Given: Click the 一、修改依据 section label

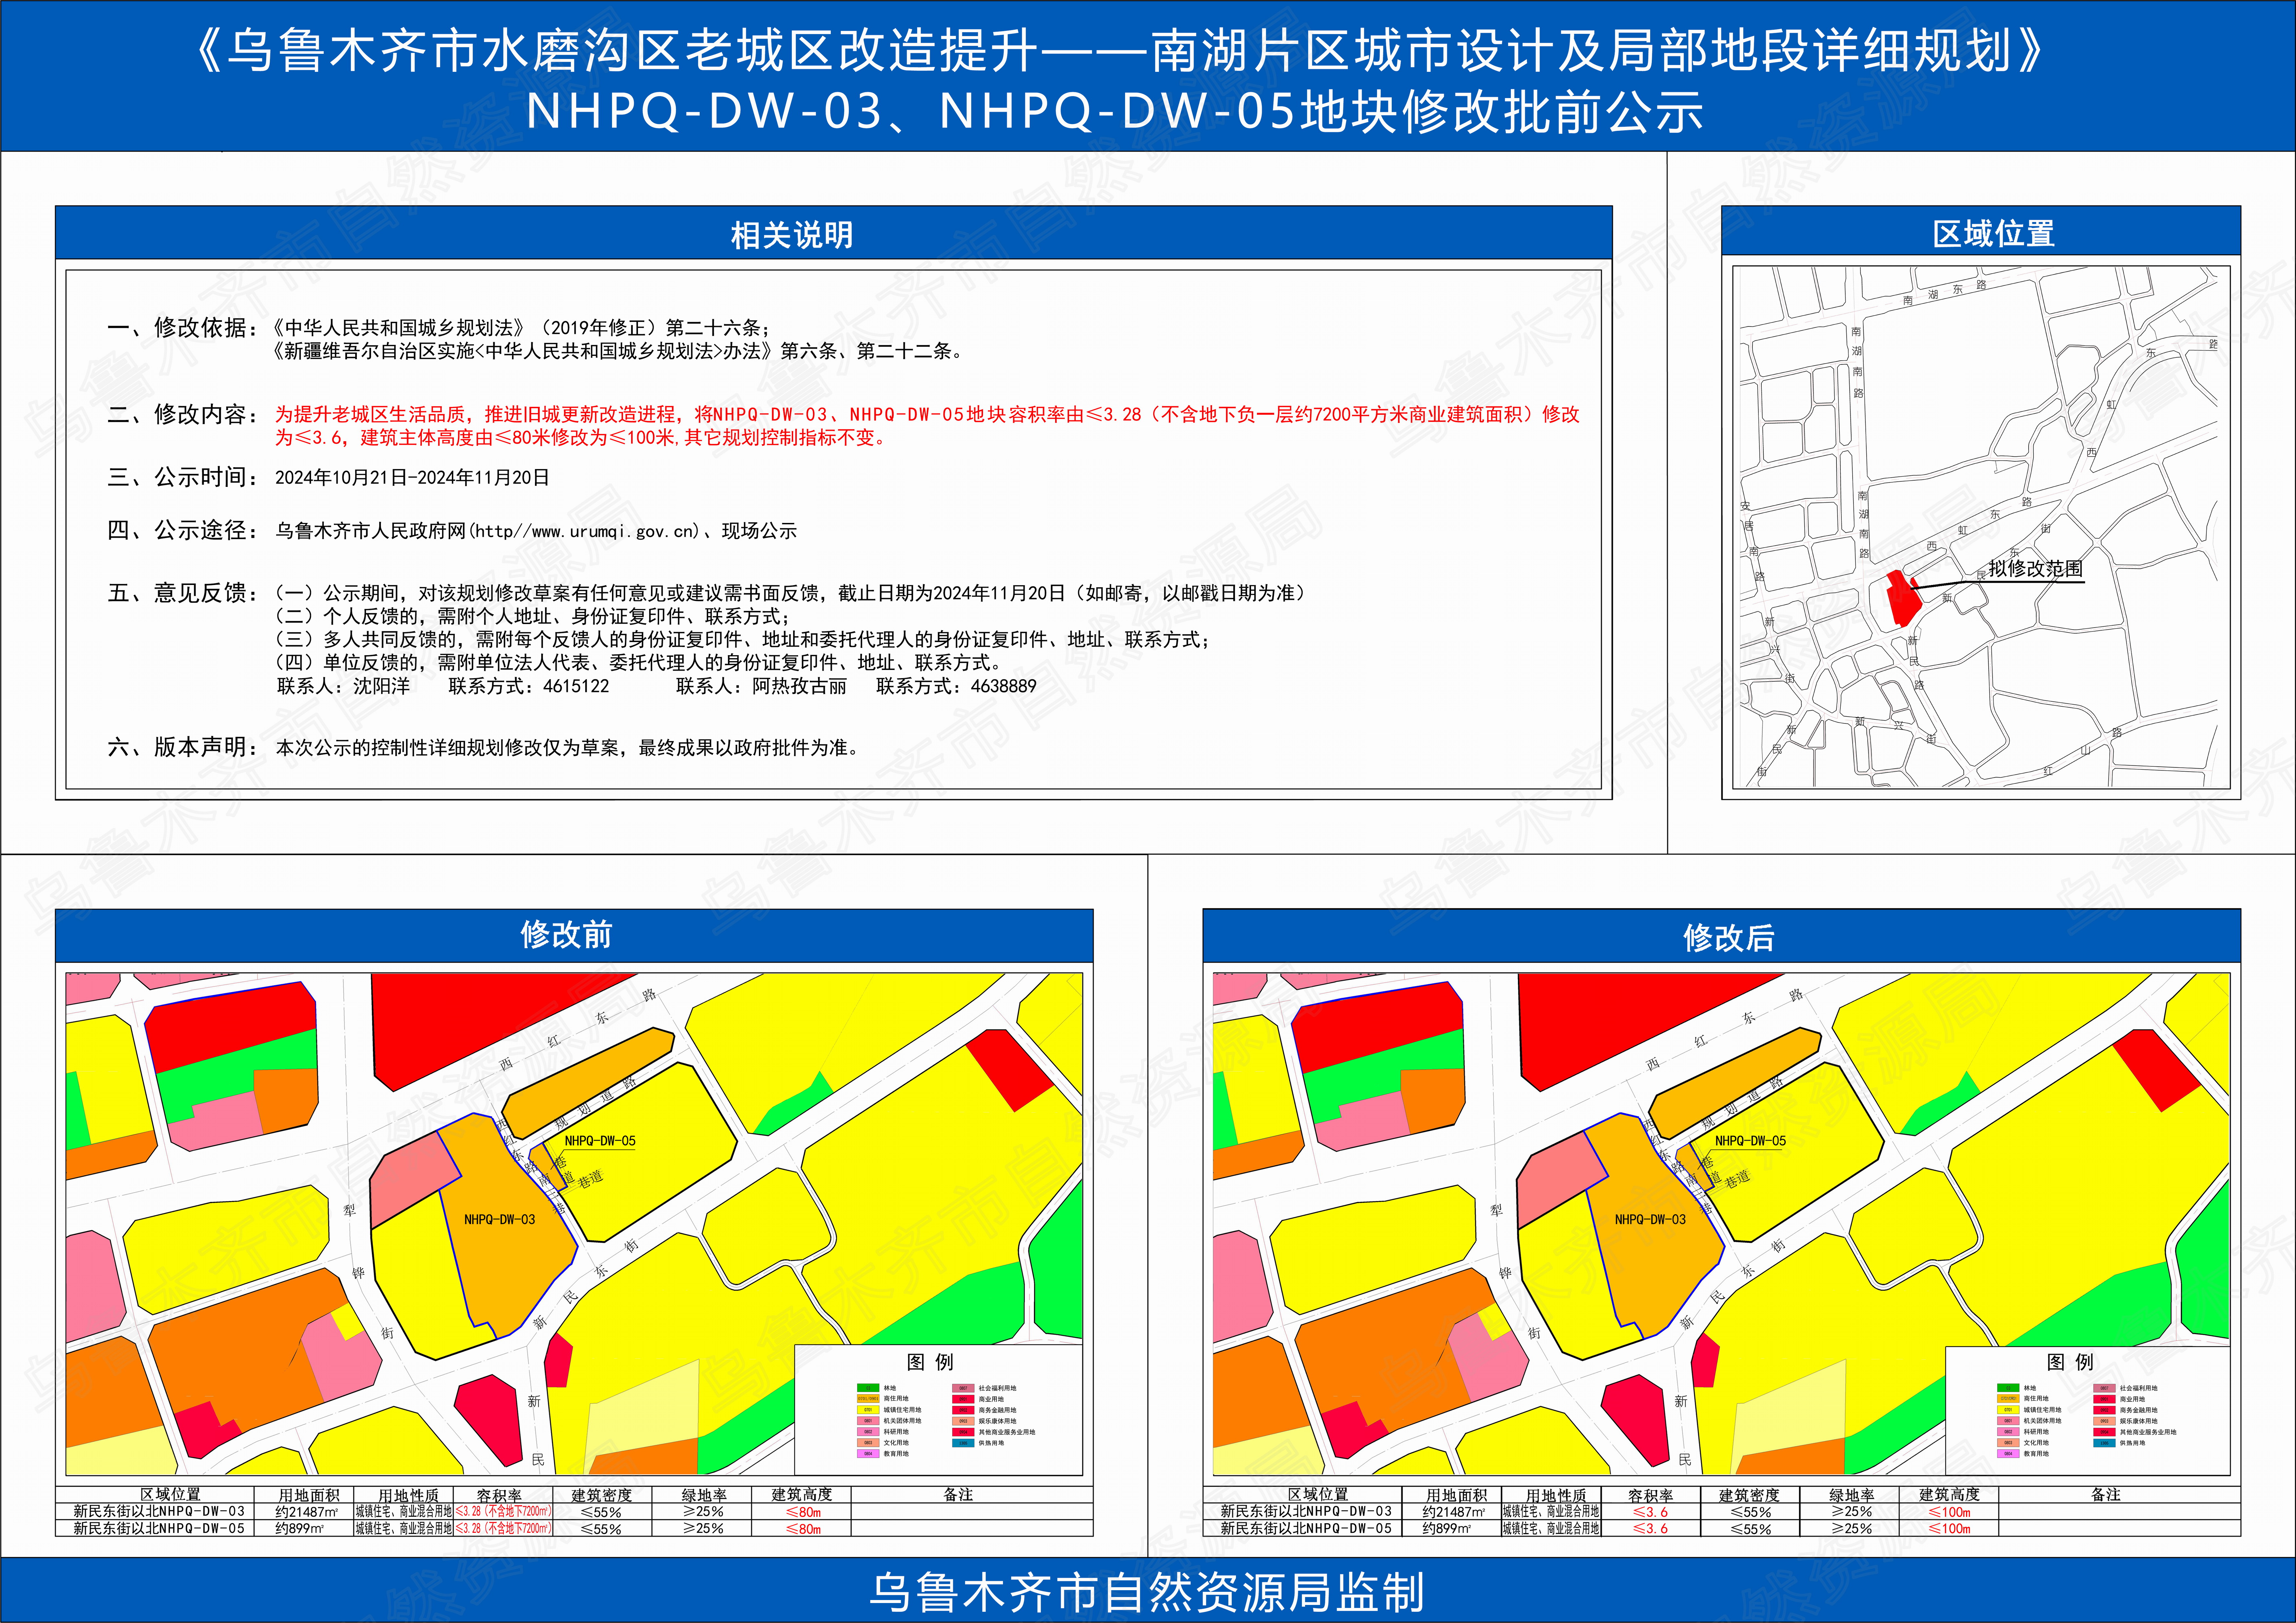Looking at the screenshot, I should click(182, 328).
